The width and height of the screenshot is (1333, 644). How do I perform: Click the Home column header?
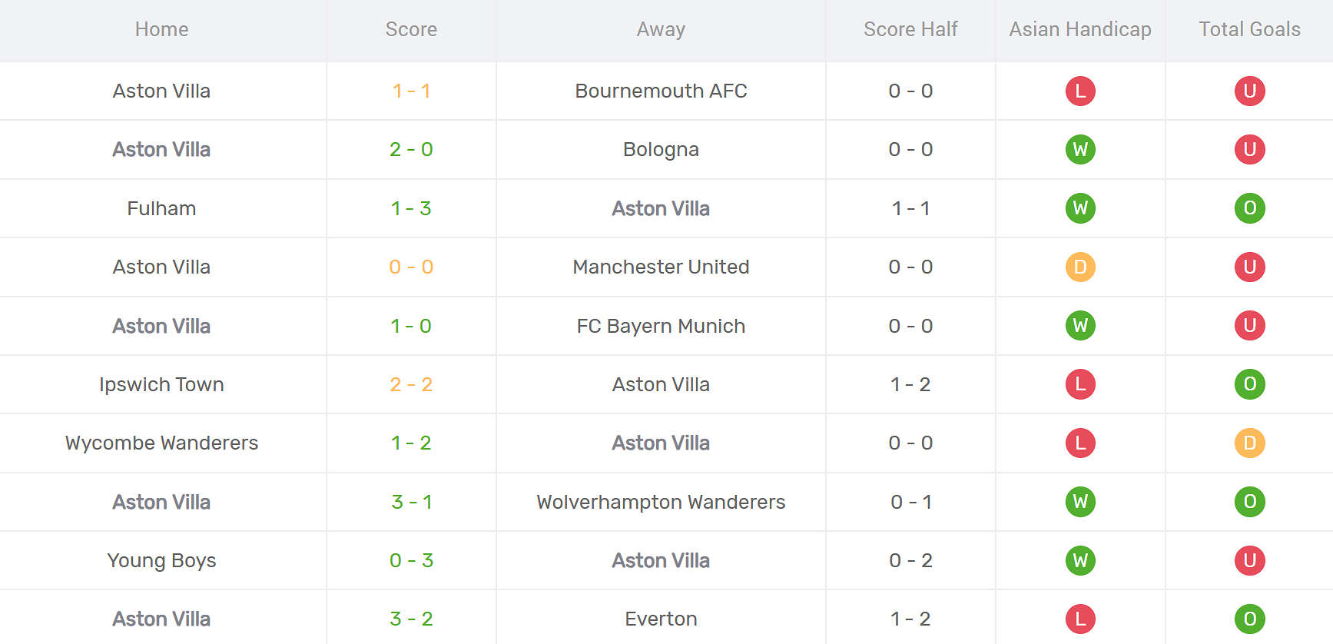(x=161, y=29)
